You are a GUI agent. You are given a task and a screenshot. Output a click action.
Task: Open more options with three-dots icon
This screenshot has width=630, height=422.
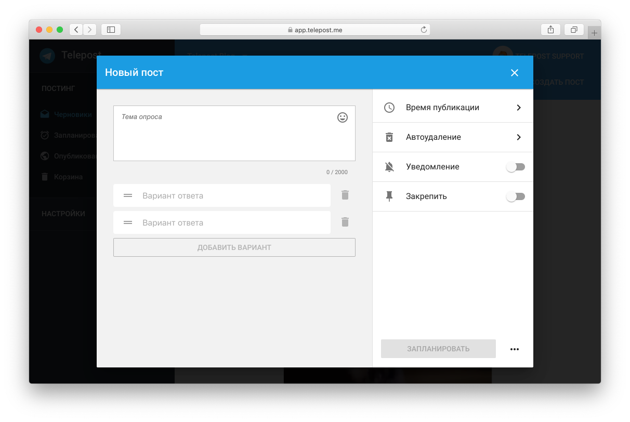[x=514, y=349]
